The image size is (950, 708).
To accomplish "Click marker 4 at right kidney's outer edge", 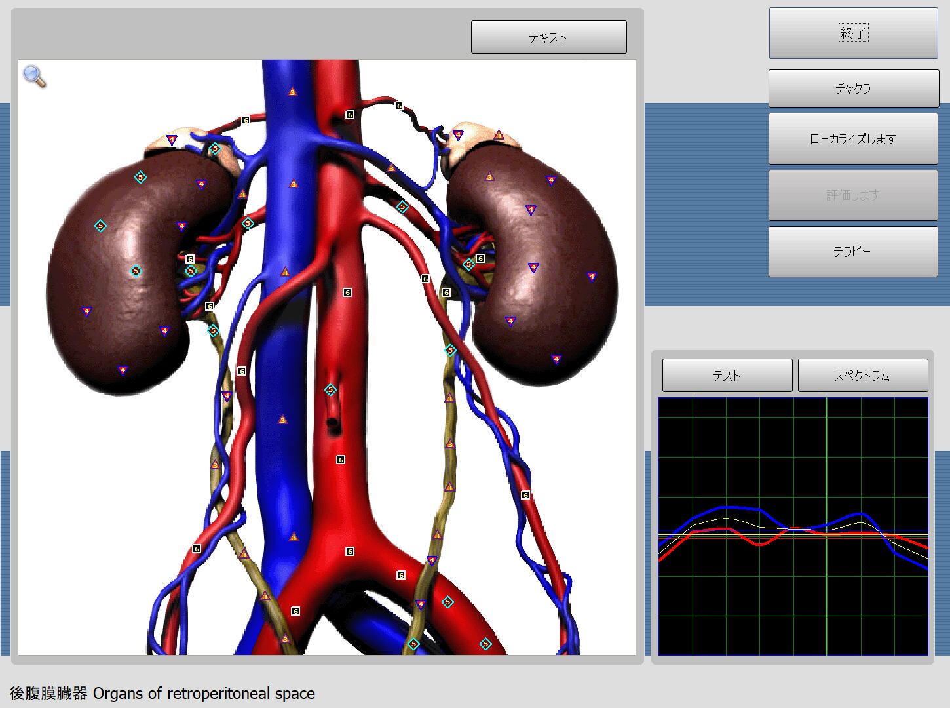I will point(592,277).
